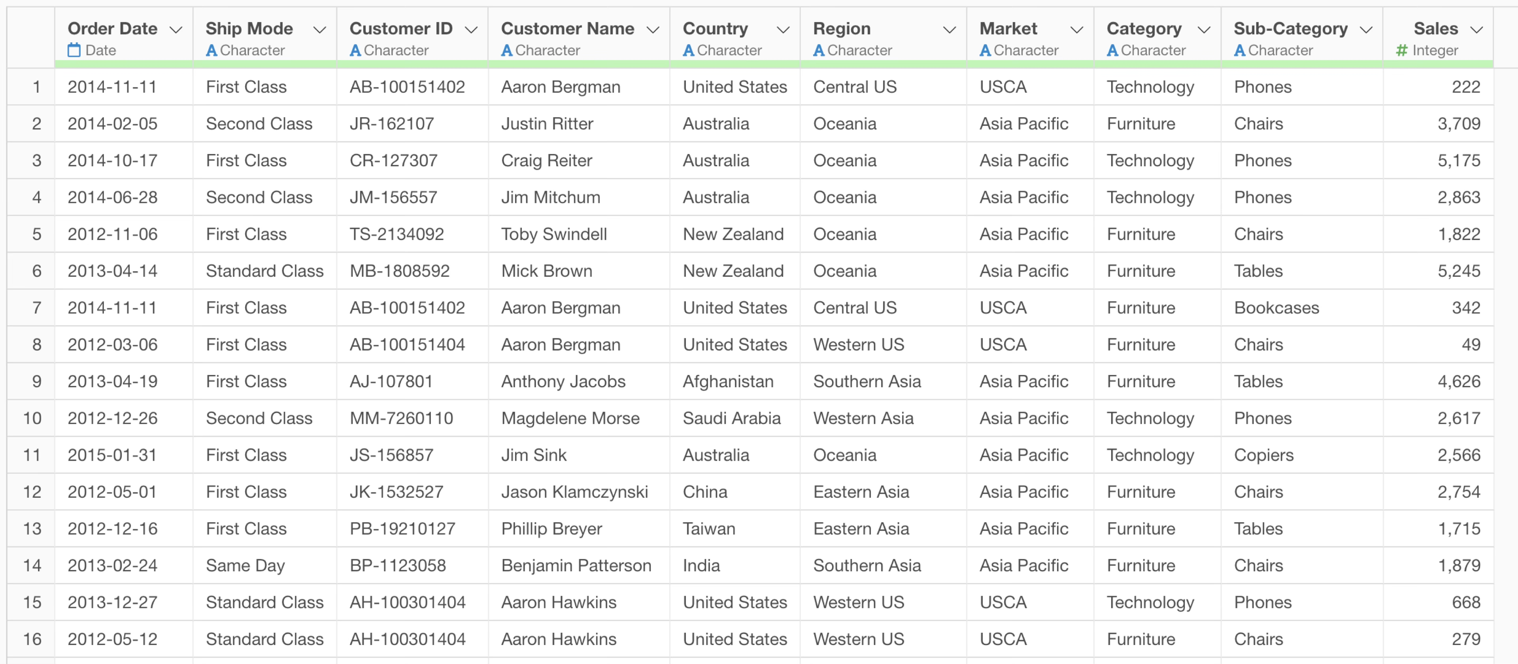
Task: Click the Saudi Arabia country cell
Action: click(731, 418)
